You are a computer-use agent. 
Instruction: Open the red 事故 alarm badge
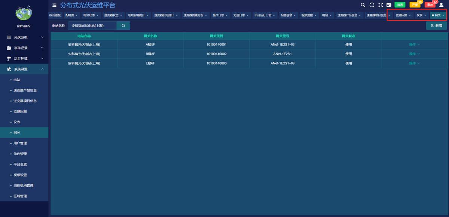(x=430, y=5)
